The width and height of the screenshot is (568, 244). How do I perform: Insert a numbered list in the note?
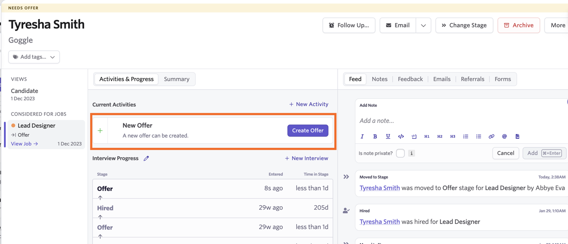[465, 137]
